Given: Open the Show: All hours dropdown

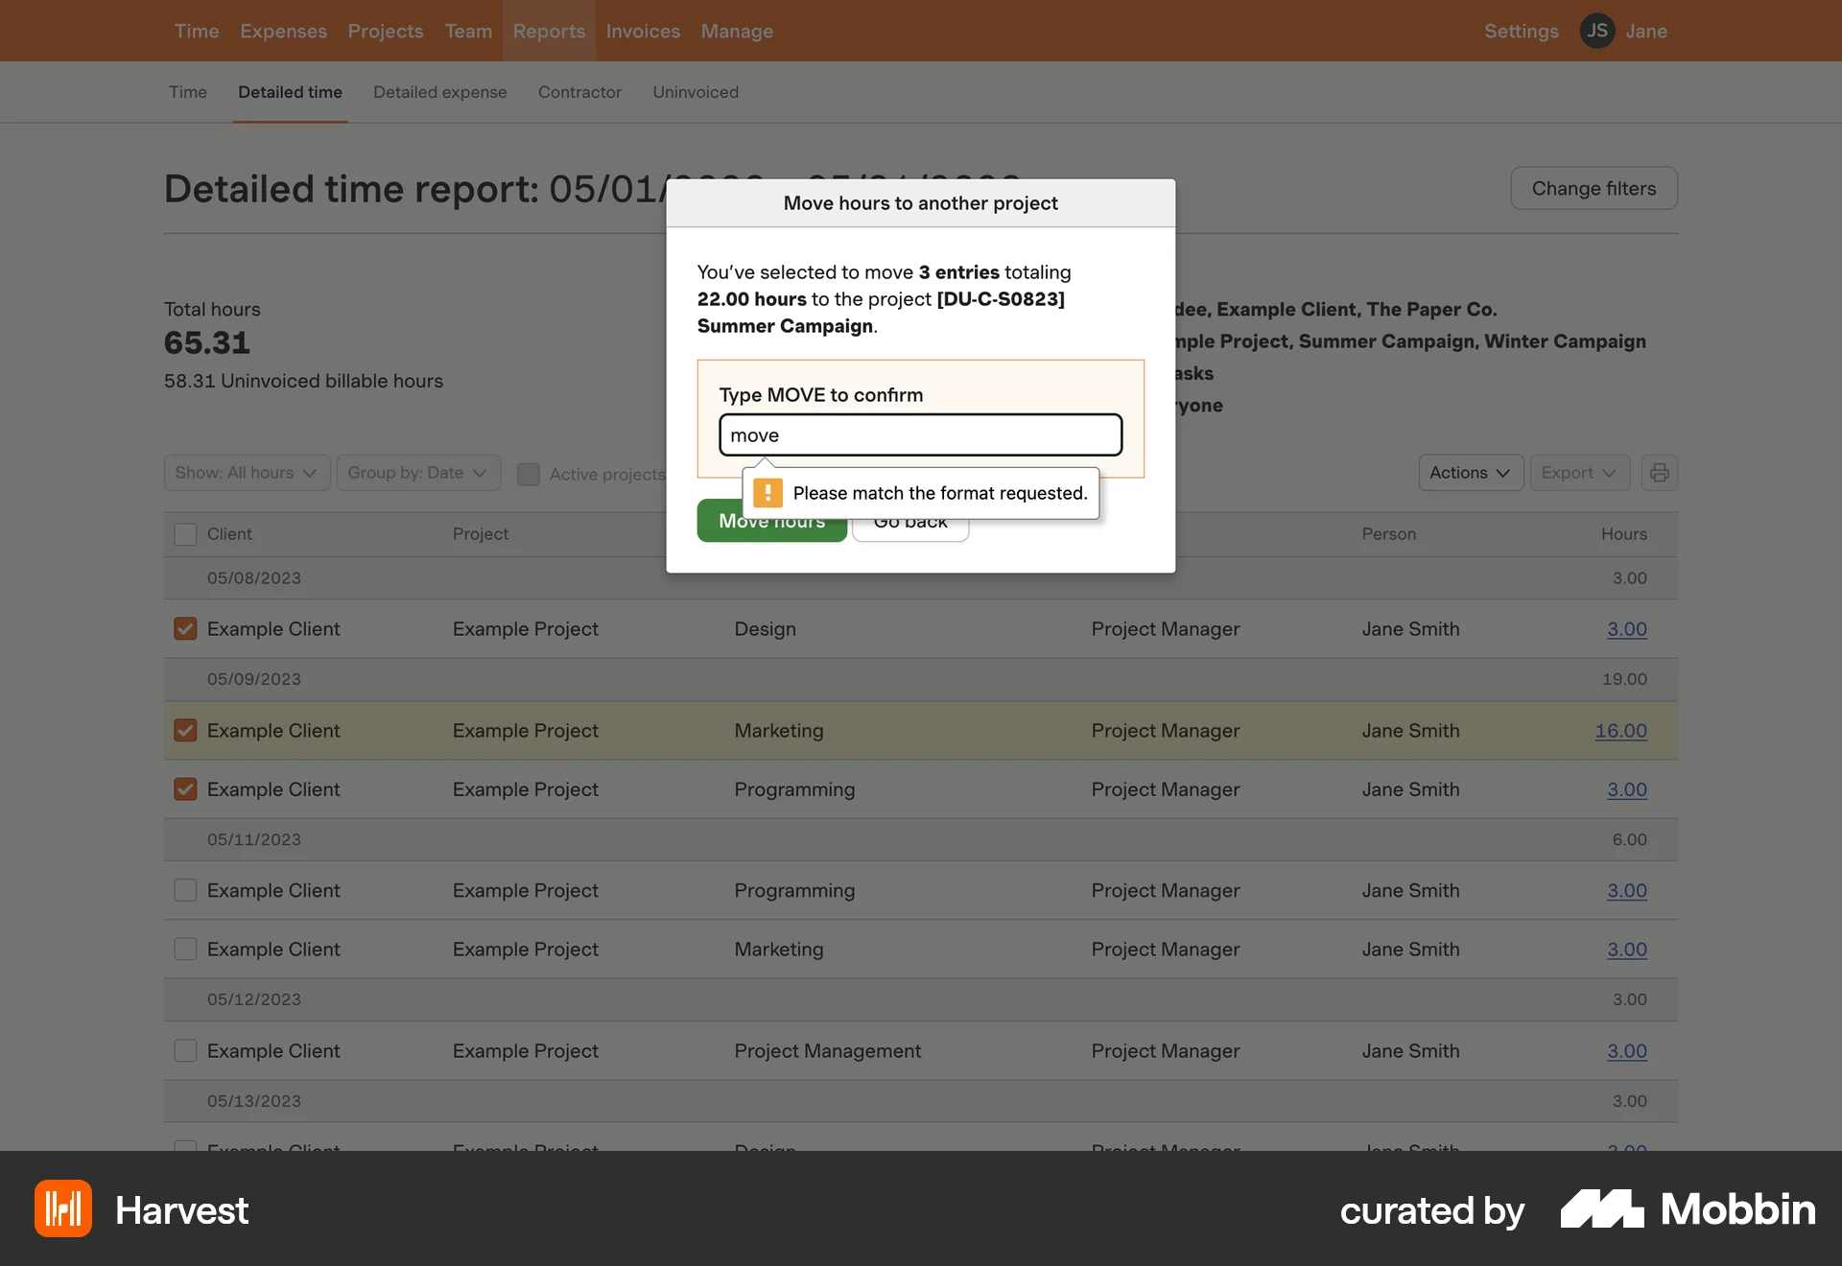Looking at the screenshot, I should click(x=246, y=472).
